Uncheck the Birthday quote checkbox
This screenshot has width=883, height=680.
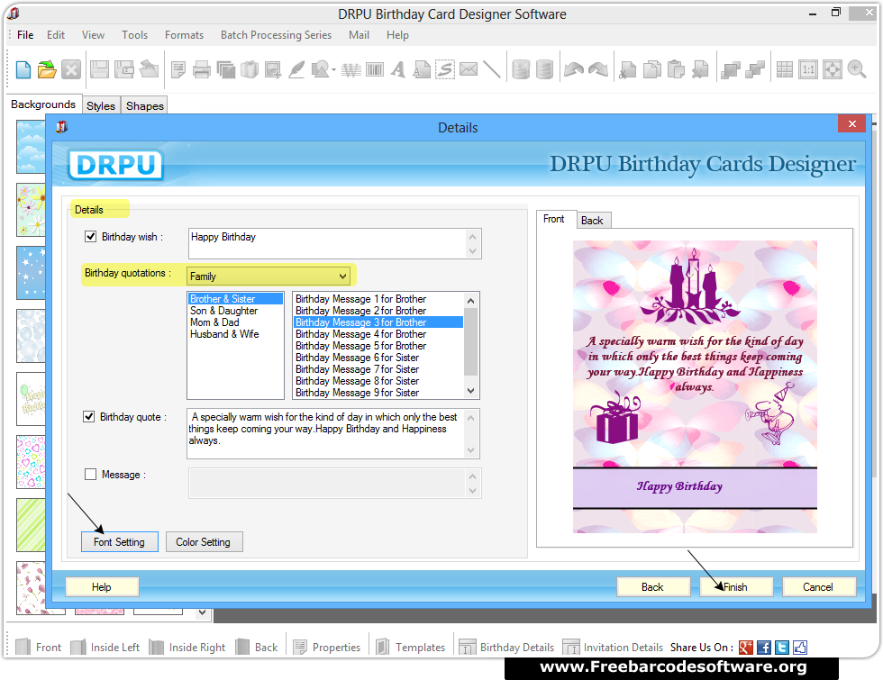(88, 416)
